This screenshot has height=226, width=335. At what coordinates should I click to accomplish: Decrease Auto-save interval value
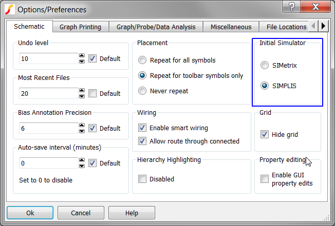click(x=82, y=166)
